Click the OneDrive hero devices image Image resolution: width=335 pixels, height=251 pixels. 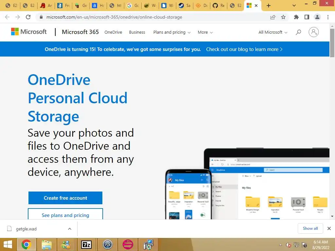pos(247,184)
